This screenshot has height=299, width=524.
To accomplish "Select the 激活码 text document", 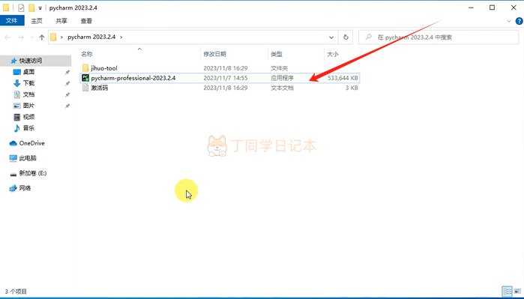I will 100,88.
